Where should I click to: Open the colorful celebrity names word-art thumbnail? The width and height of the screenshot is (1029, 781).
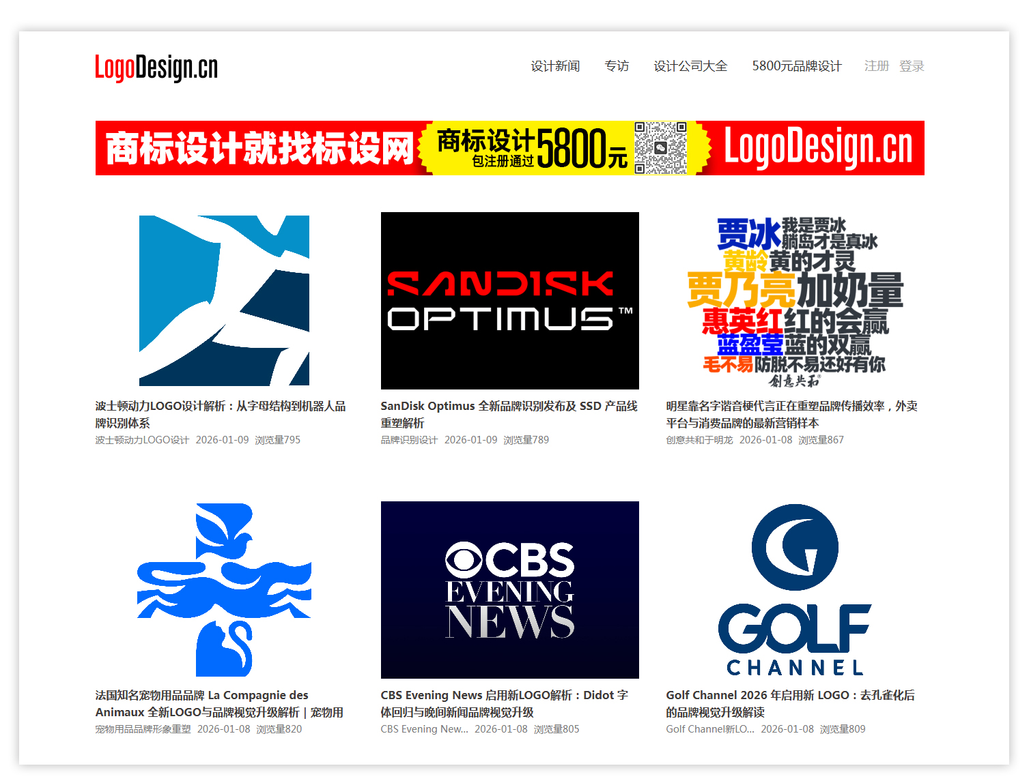pos(795,301)
